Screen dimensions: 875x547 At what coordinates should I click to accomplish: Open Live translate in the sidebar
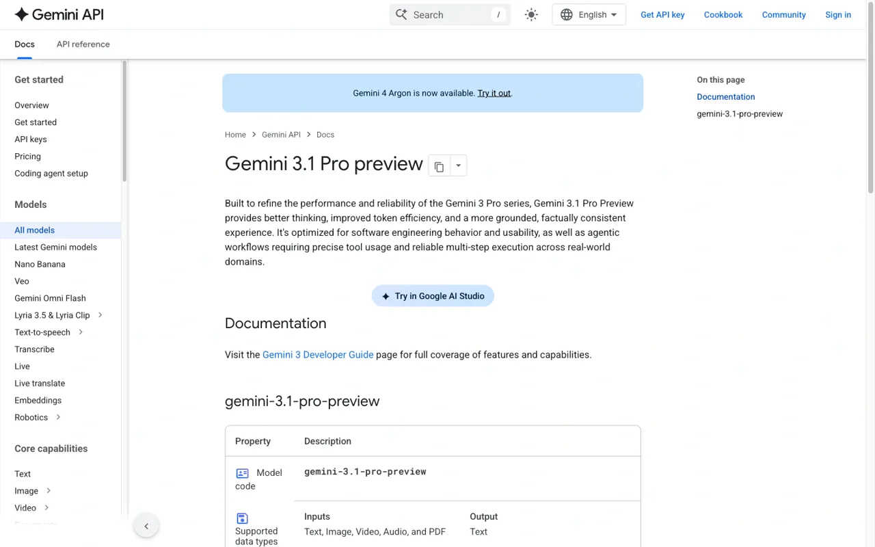[x=40, y=384]
